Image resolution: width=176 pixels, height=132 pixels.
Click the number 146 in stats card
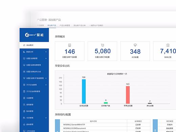70,51
